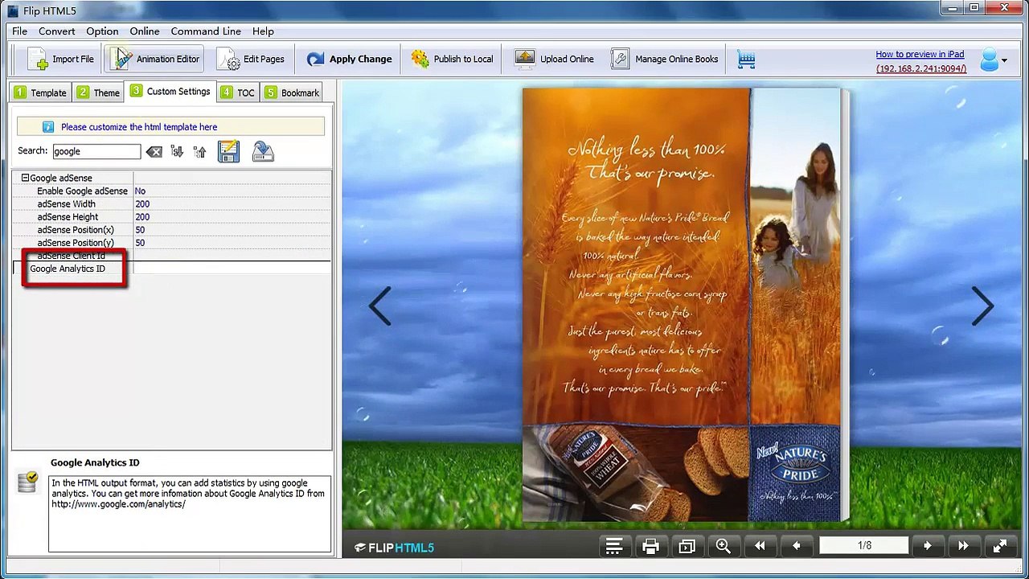Go to next page in bottom bar

927,547
